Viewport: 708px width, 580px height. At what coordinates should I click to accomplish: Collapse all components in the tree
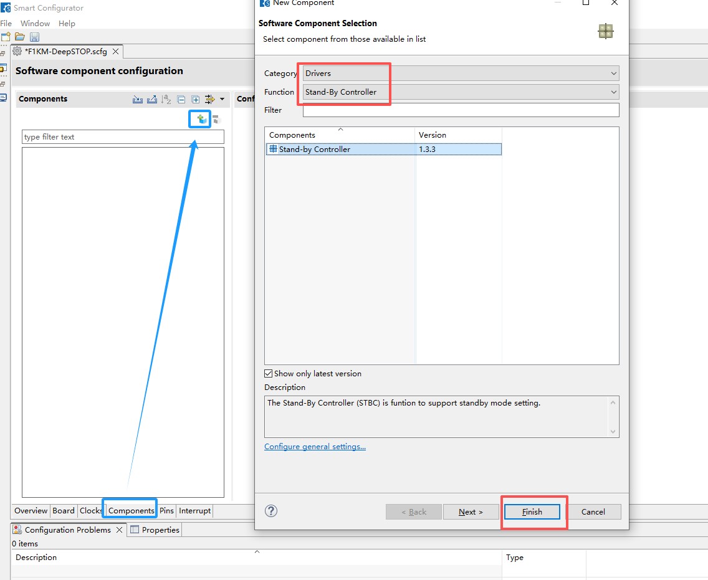181,99
